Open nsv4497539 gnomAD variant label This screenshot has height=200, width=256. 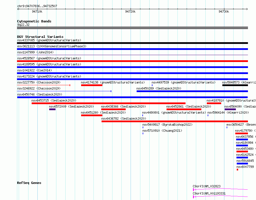tap(184, 82)
